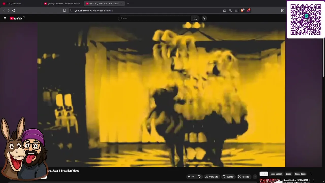Open options menu for No Art Festival video
This screenshot has height=183, width=325.
pos(313,180)
